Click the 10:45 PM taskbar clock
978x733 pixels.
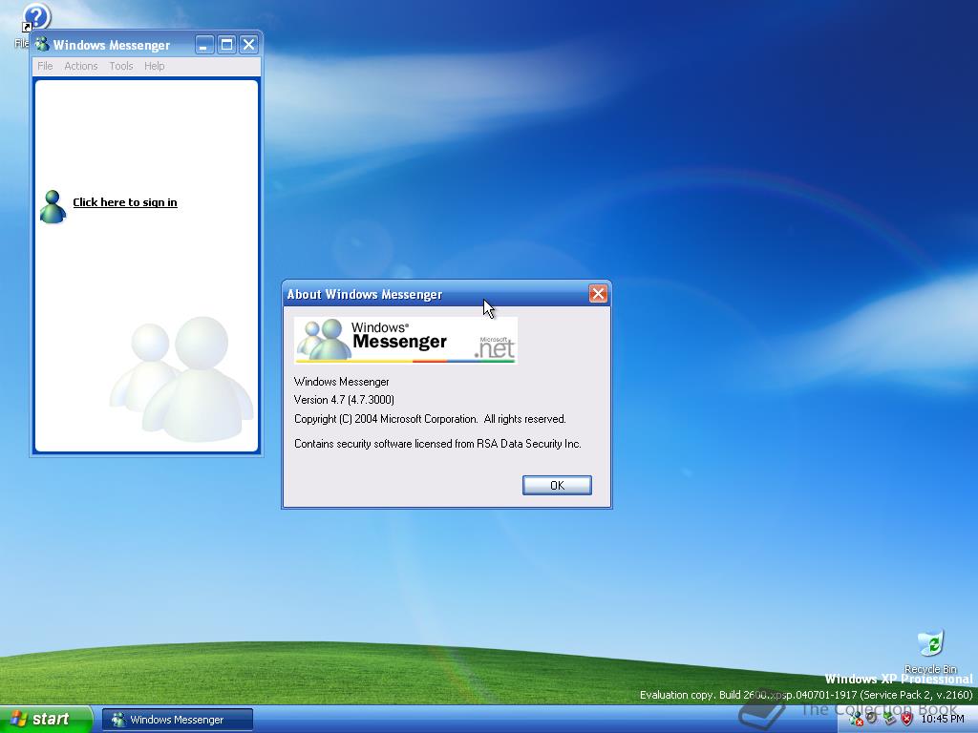pyautogui.click(x=943, y=720)
